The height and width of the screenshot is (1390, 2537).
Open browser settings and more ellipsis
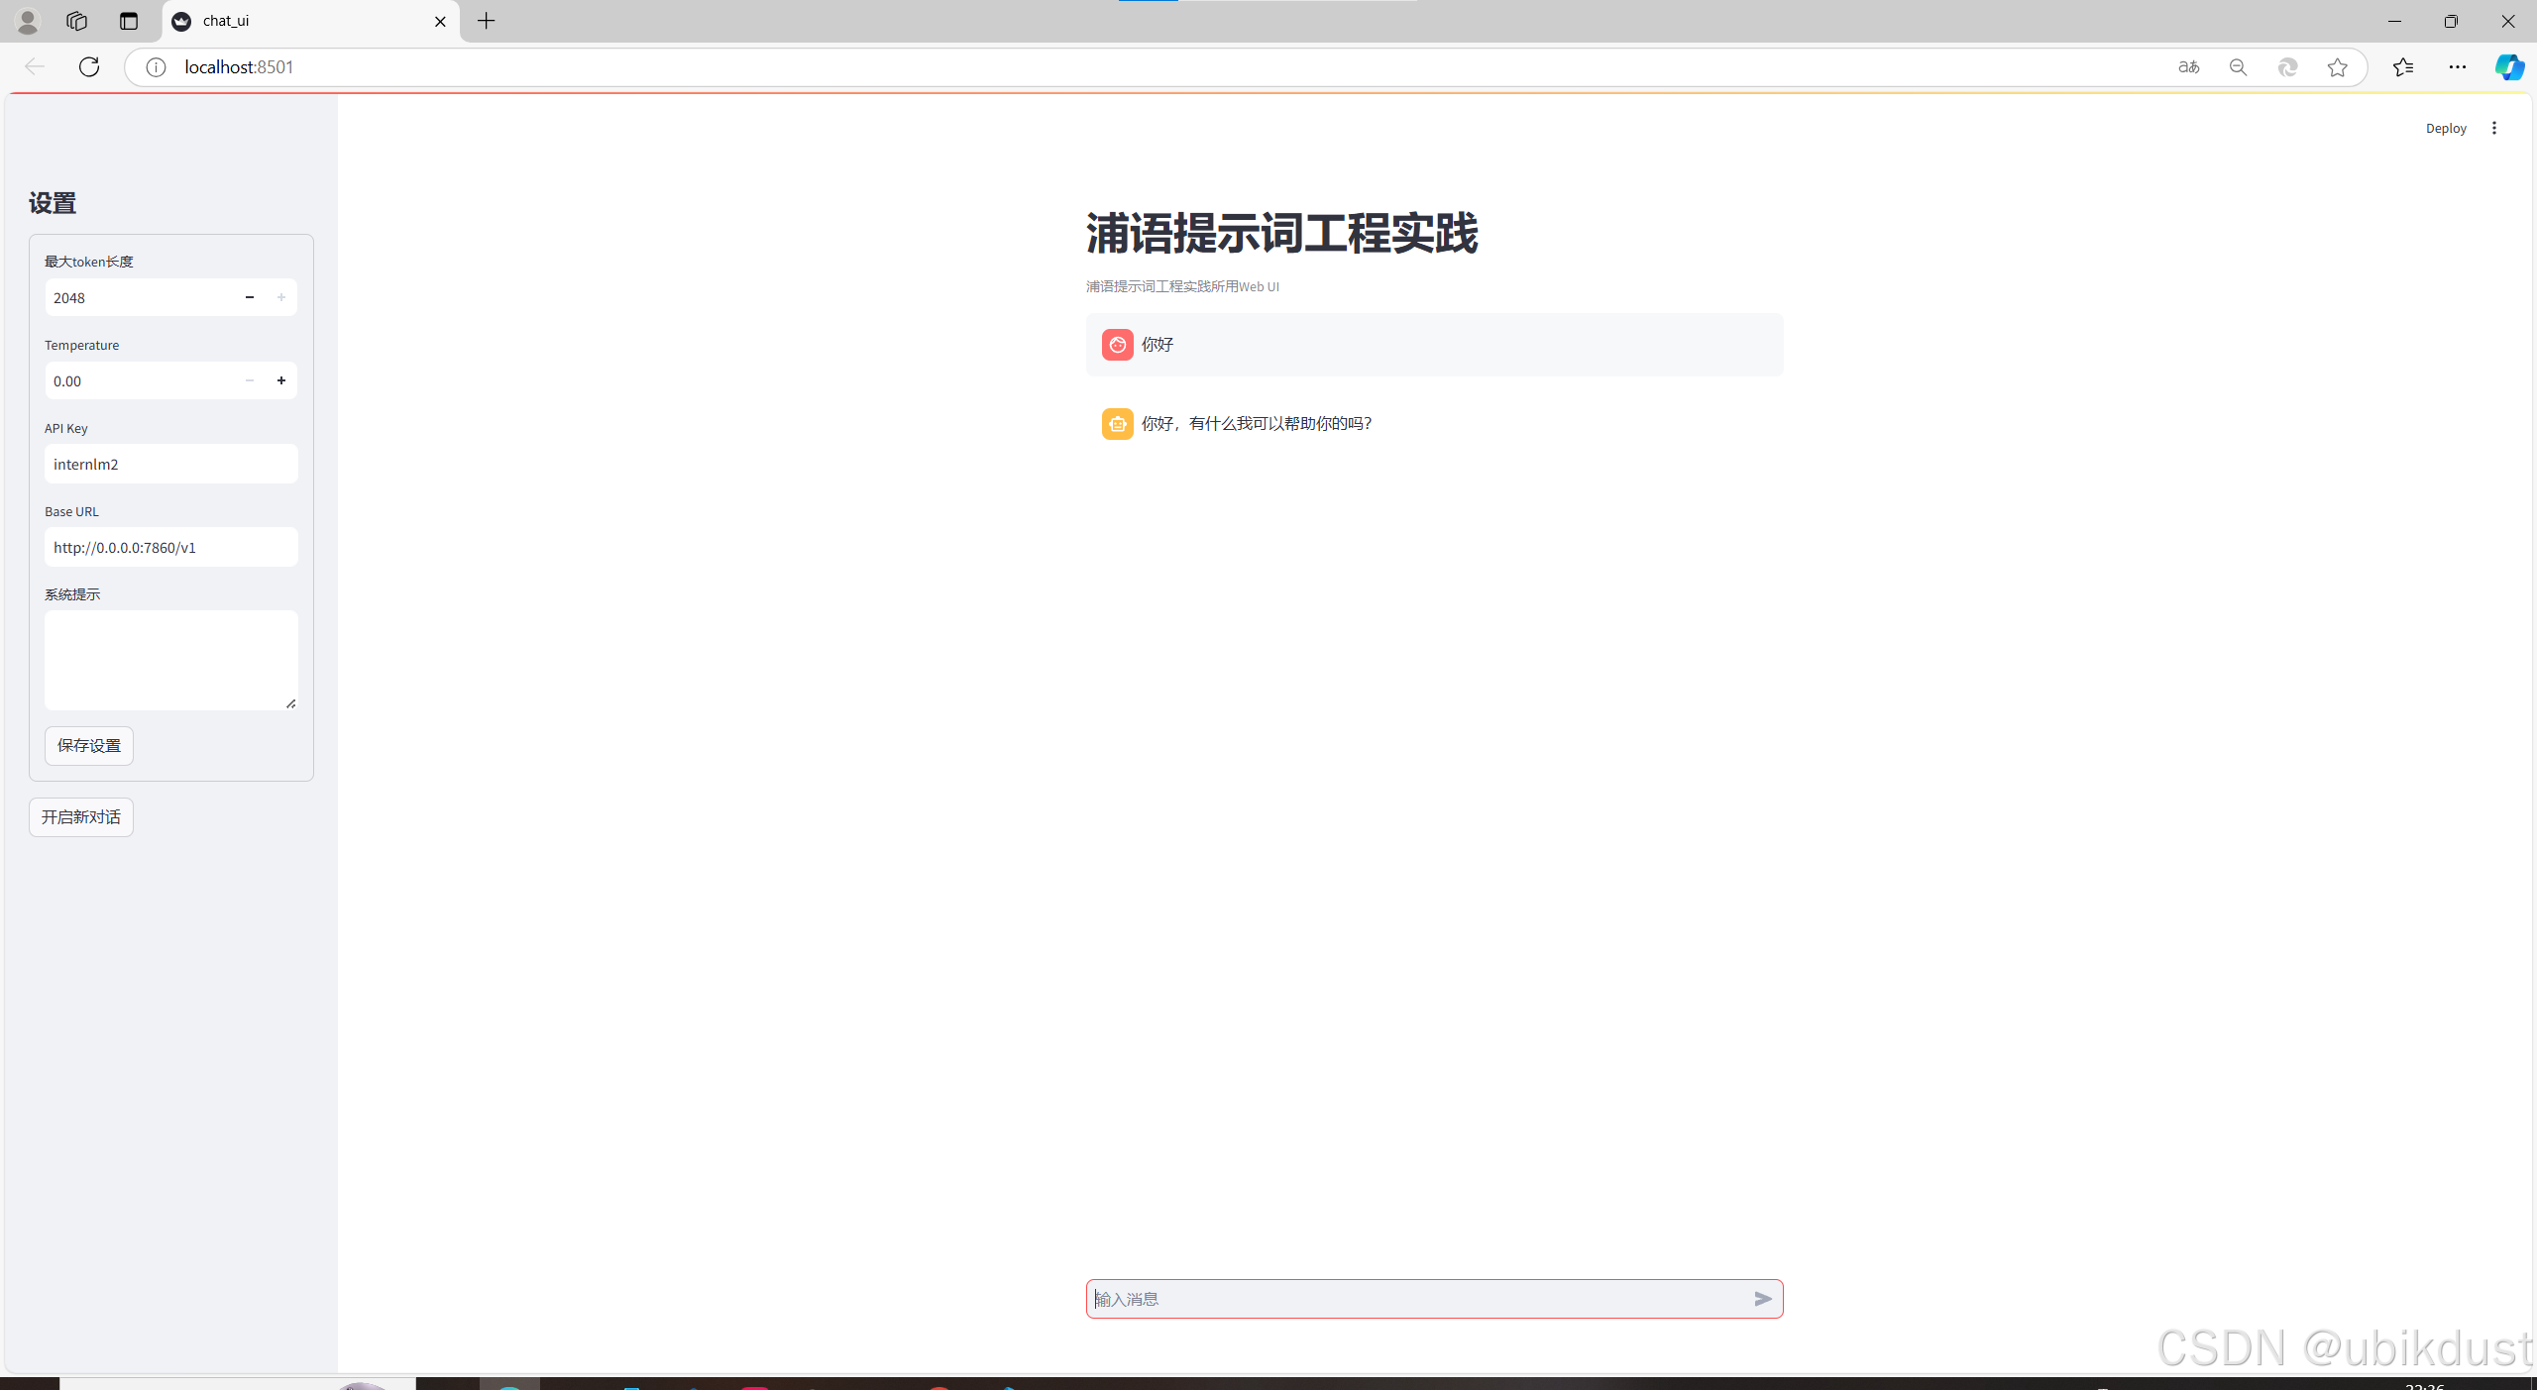coord(2458,67)
